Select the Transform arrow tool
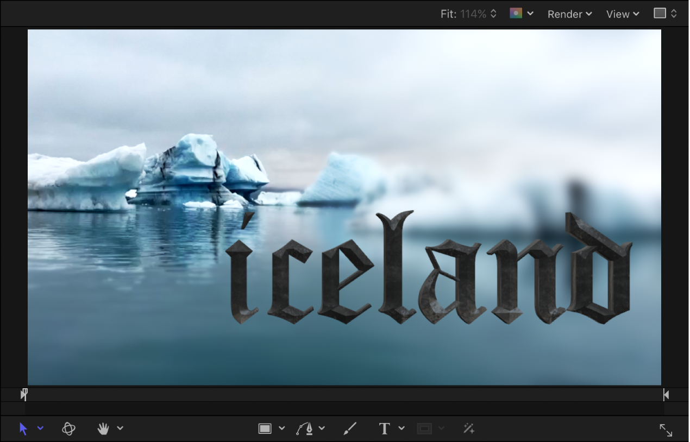The image size is (690, 442). (23, 428)
